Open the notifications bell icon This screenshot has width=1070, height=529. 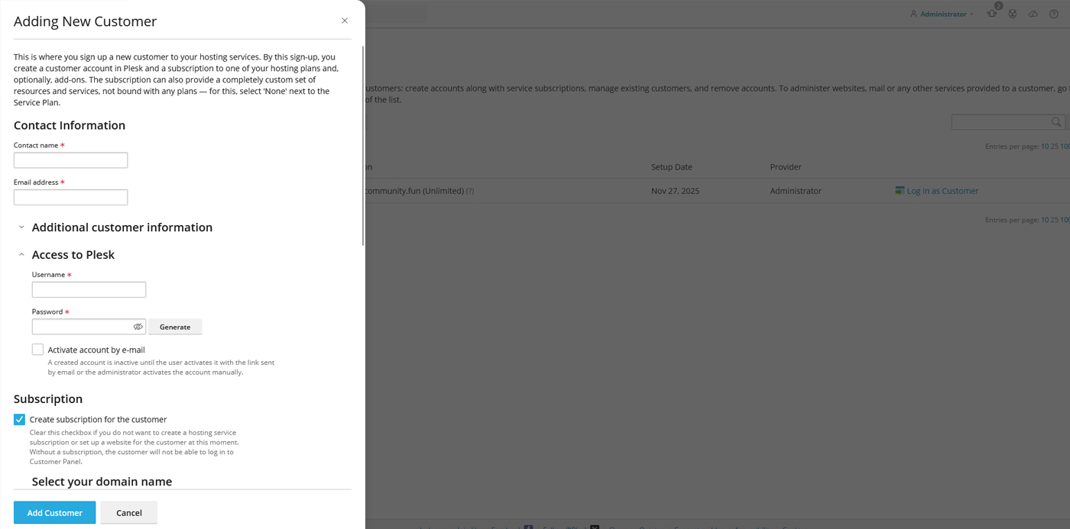click(x=992, y=14)
